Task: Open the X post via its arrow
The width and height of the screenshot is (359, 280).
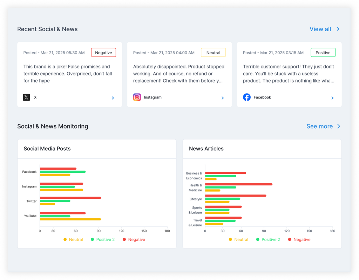Action: [x=113, y=98]
